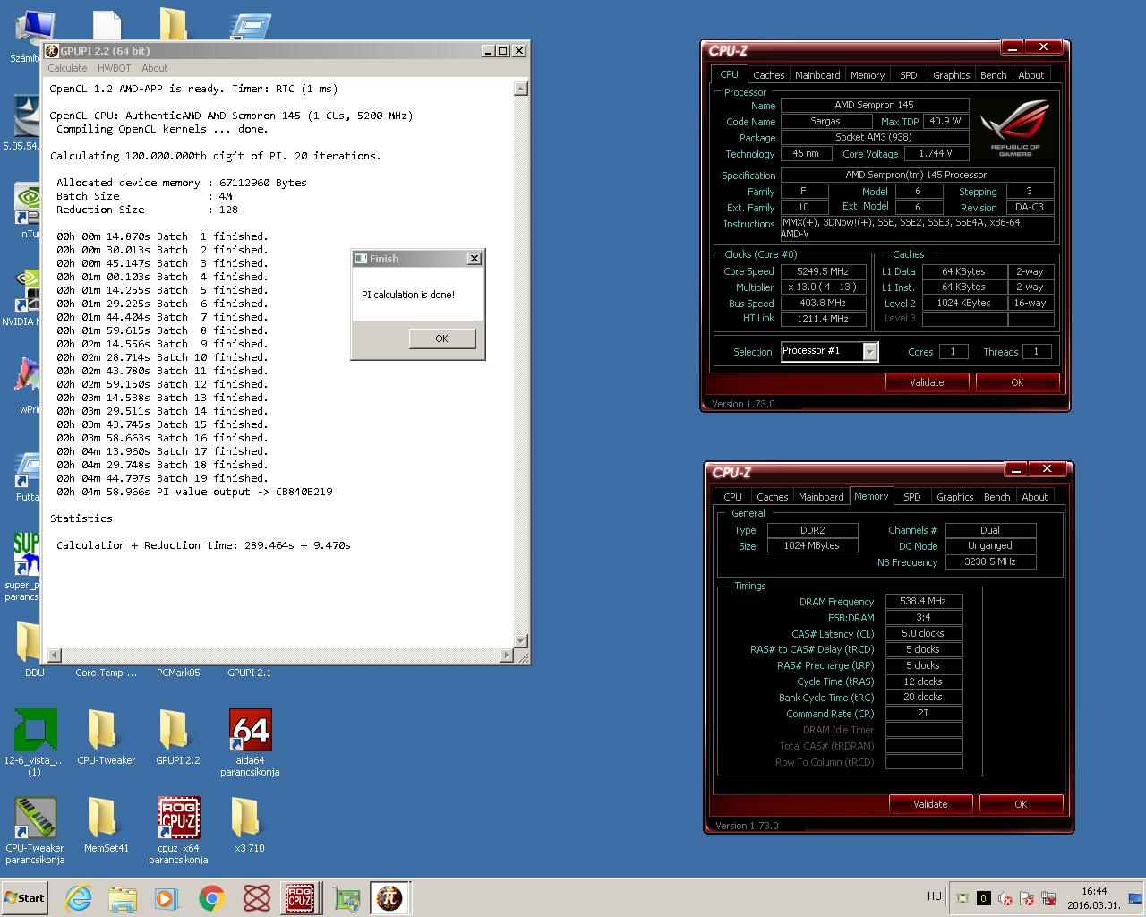The width and height of the screenshot is (1146, 917).
Task: Select the super_pi shortcut icon
Action: click(x=26, y=553)
